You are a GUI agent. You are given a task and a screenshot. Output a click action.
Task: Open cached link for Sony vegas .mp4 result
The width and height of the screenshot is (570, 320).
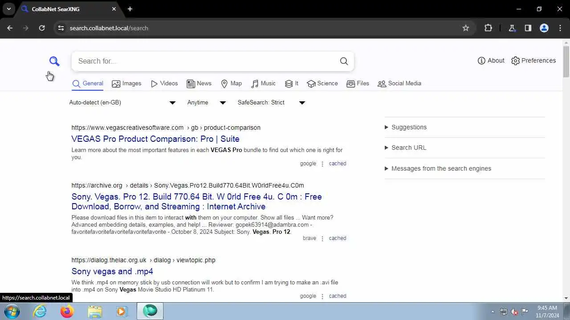(338, 296)
